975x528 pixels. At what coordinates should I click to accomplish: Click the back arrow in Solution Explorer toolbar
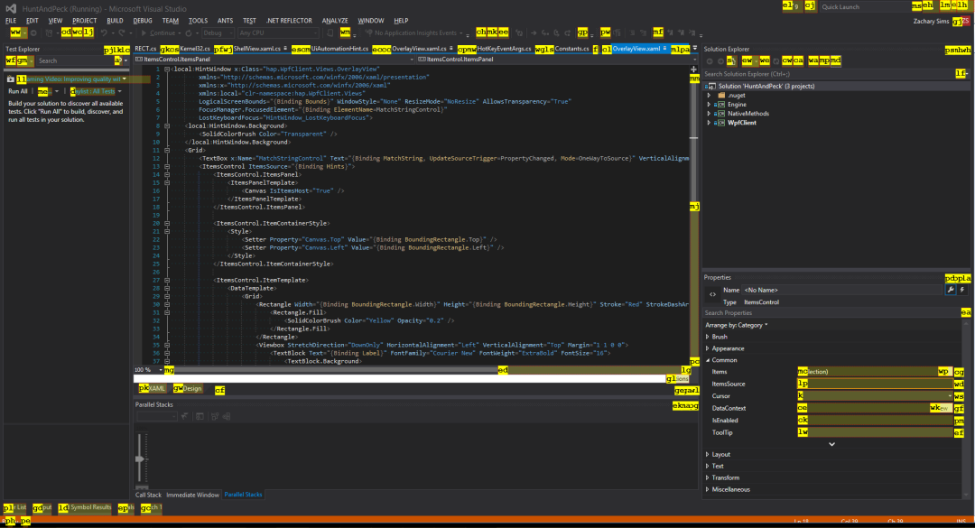click(710, 60)
